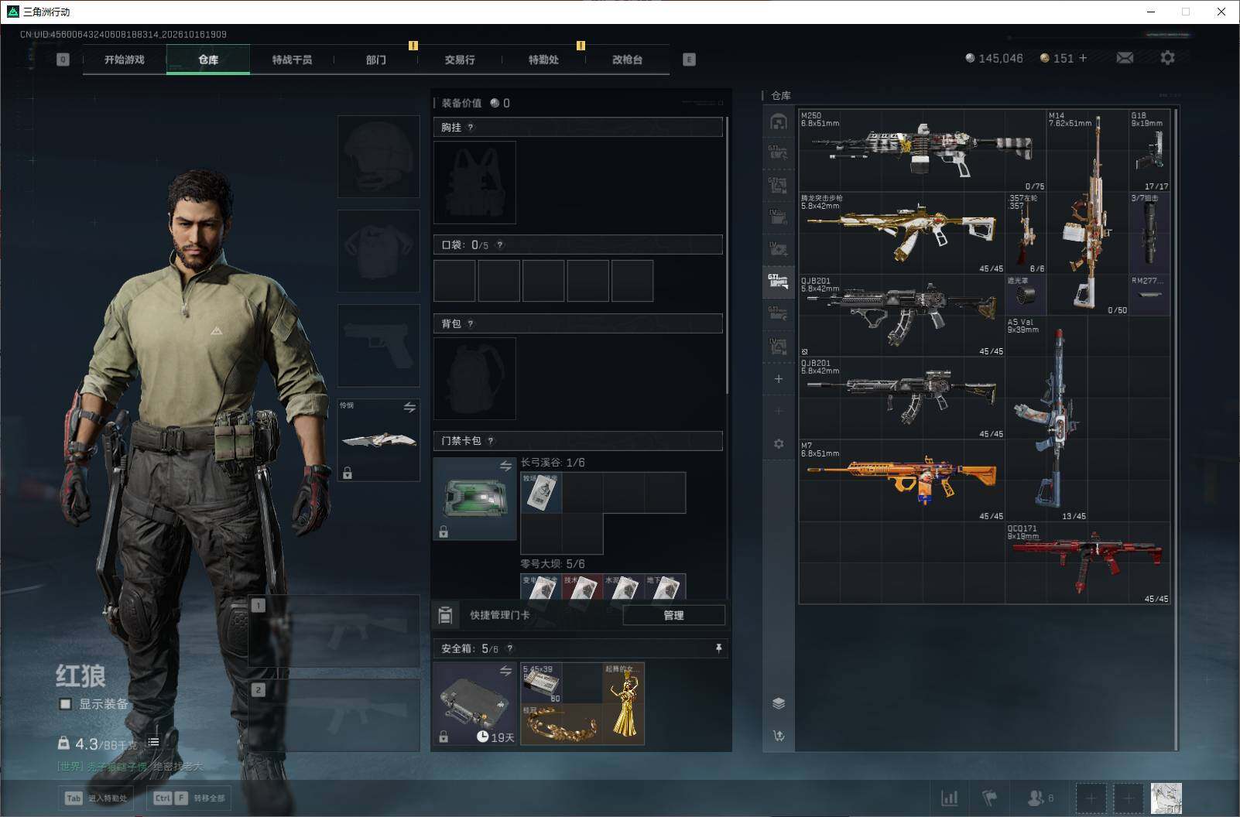Open the gear icon in the warehouse sidebar
1240x817 pixels.
pyautogui.click(x=779, y=444)
